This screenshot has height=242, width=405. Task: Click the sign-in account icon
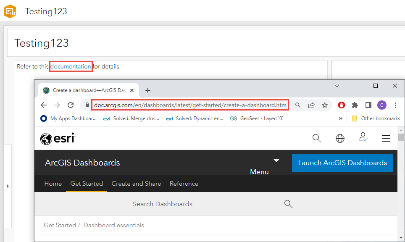click(x=363, y=138)
